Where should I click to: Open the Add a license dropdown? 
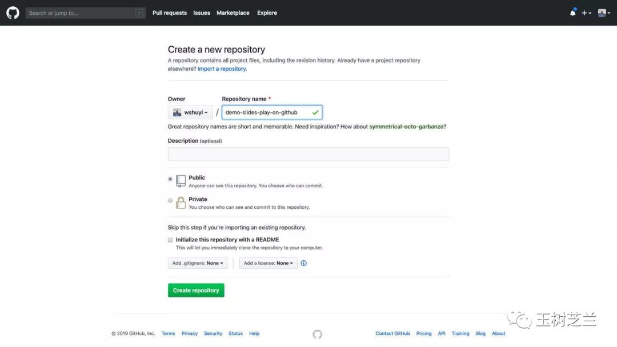tap(268, 263)
